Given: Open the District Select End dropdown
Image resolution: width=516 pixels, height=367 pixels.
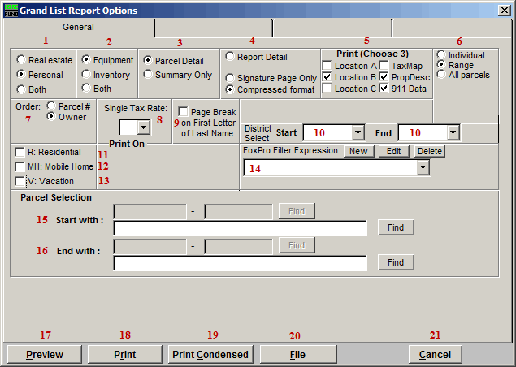Looking at the screenshot, I should pos(453,132).
